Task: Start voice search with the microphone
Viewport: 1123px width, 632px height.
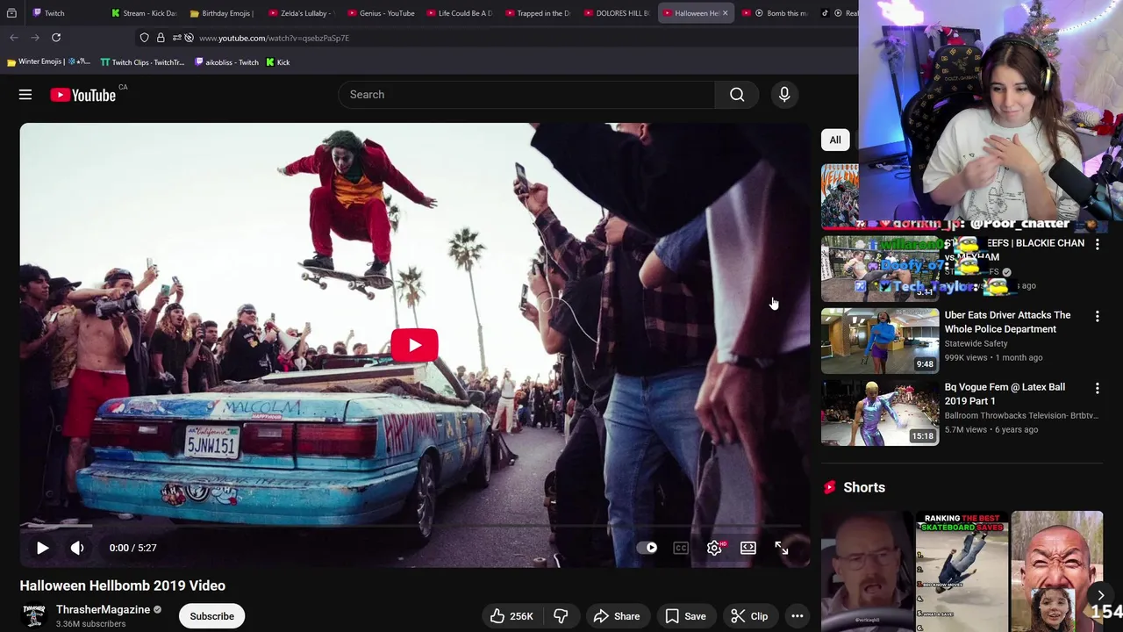Action: 784,95
